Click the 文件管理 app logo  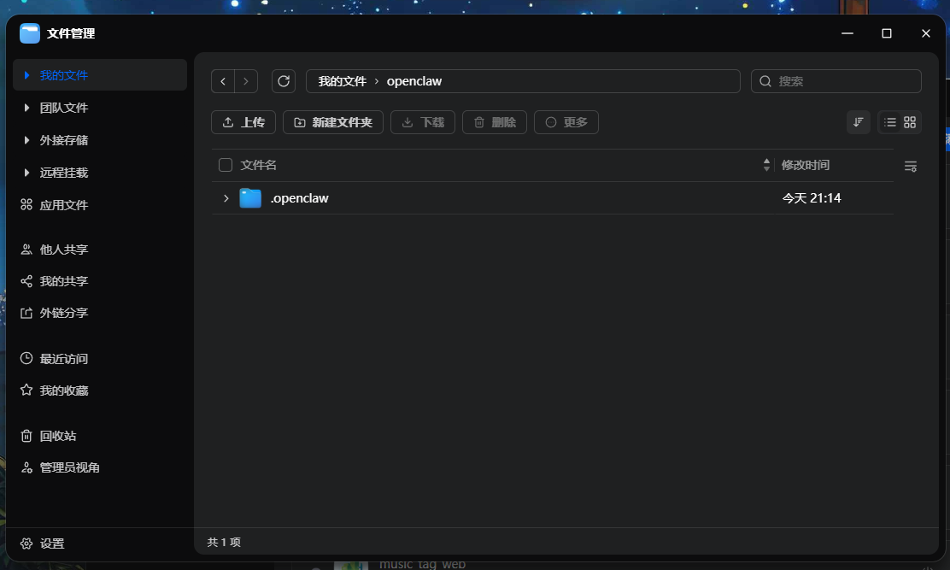[x=30, y=33]
